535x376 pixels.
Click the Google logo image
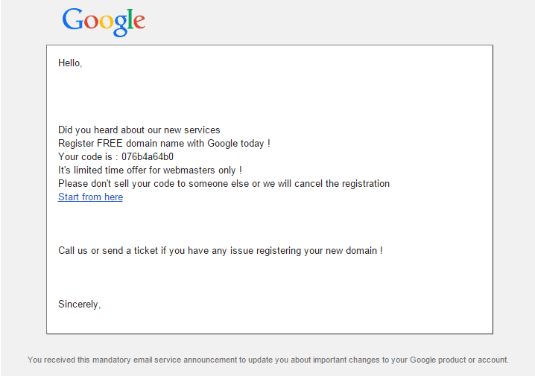[104, 22]
